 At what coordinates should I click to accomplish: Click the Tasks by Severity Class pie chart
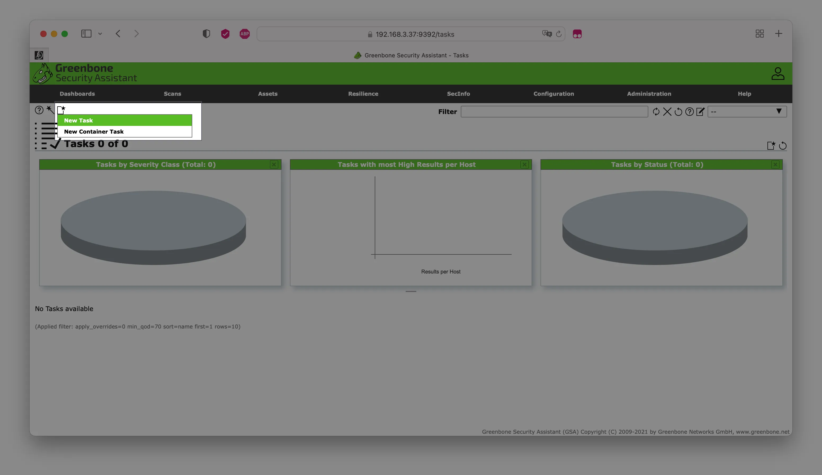point(153,227)
